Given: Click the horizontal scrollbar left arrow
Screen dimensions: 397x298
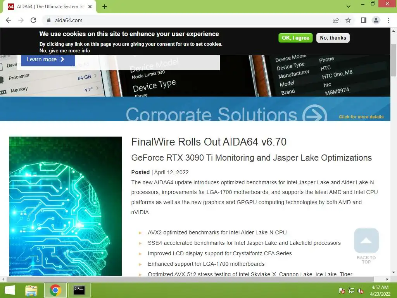Looking at the screenshot, I should 3,279.
